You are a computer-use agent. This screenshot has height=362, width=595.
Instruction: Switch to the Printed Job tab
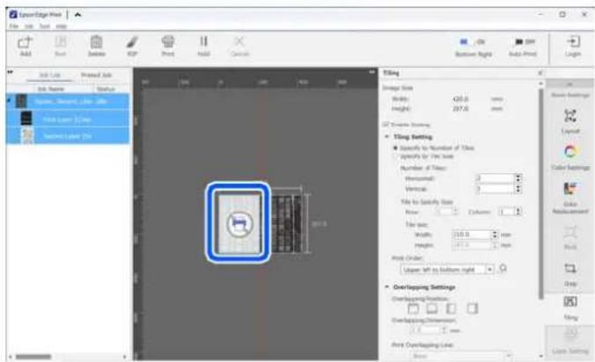[97, 75]
